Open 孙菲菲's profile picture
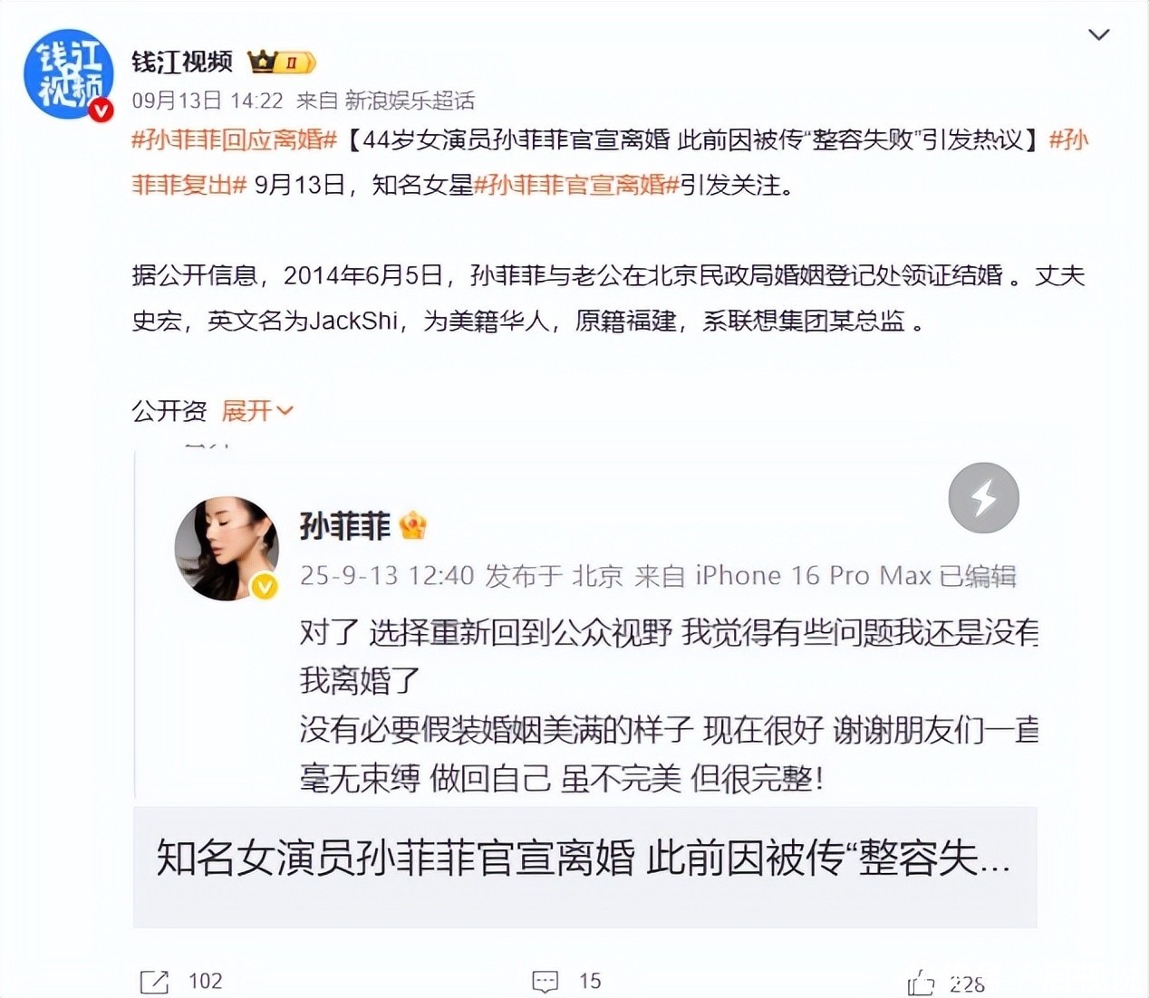The image size is (1149, 998). [227, 548]
